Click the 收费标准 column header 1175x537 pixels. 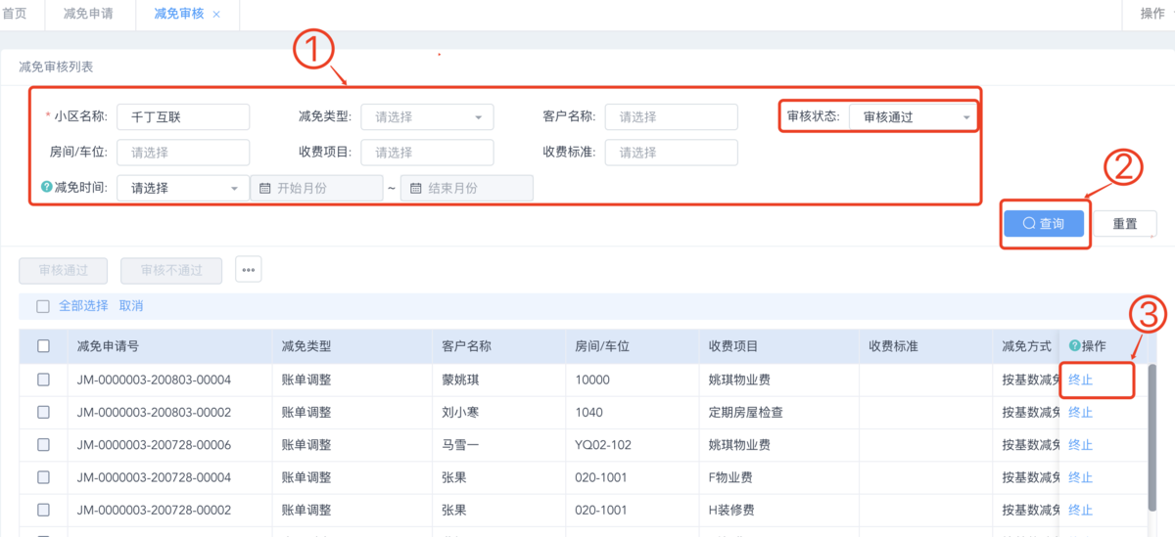925,346
